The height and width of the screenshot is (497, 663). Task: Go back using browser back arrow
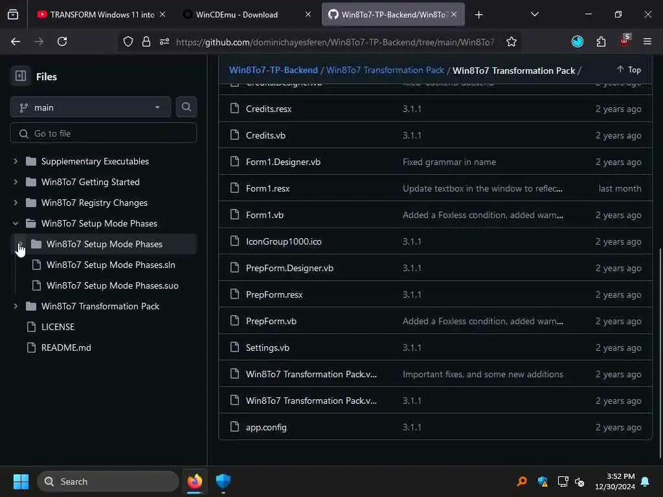16,41
